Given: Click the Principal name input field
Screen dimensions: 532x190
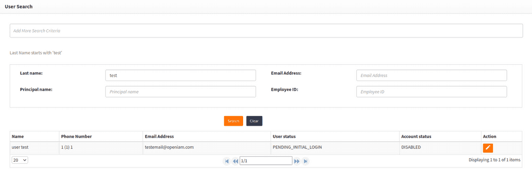Looking at the screenshot, I should click(x=180, y=92).
